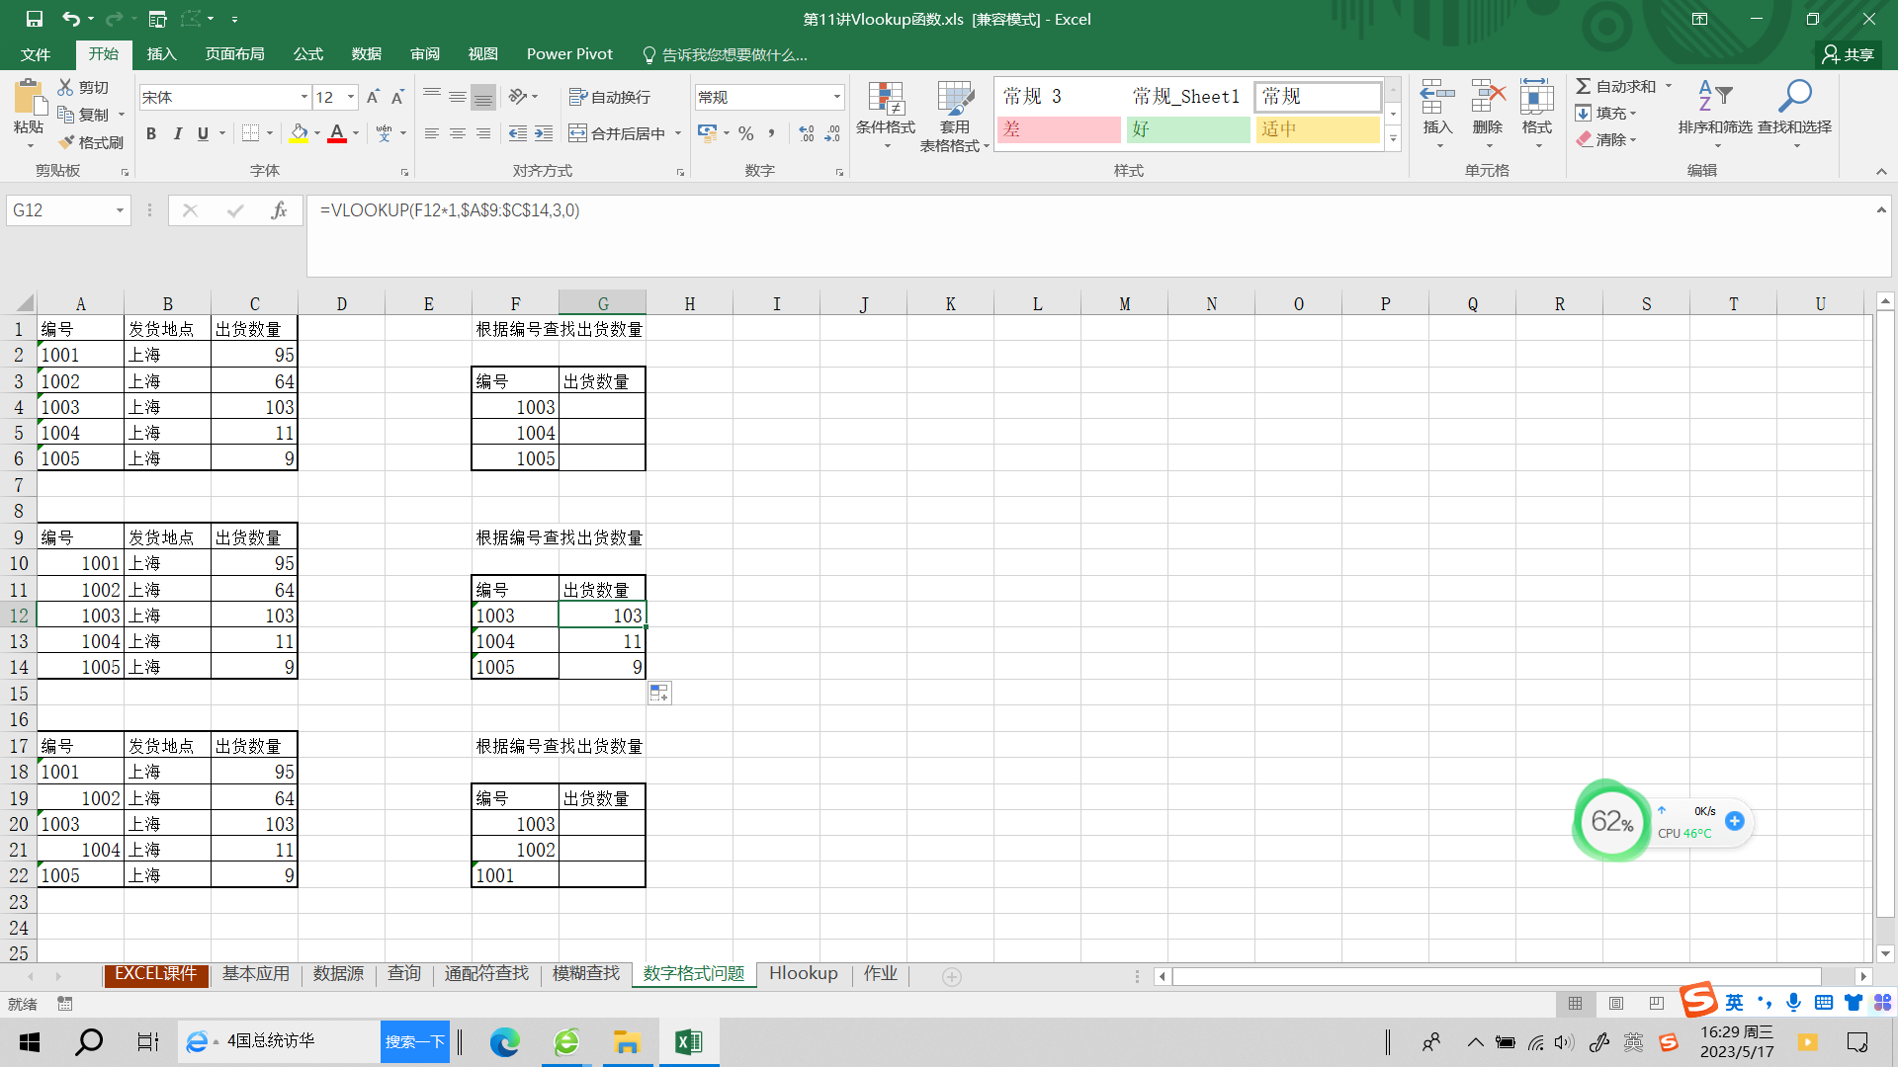Open the font name dropdown
Screen dimensions: 1898x1067
(x=303, y=97)
